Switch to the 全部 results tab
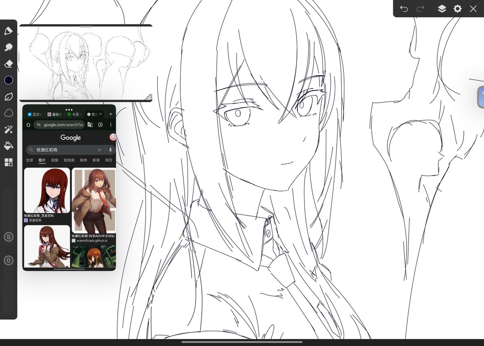This screenshot has height=346, width=484. [29, 160]
